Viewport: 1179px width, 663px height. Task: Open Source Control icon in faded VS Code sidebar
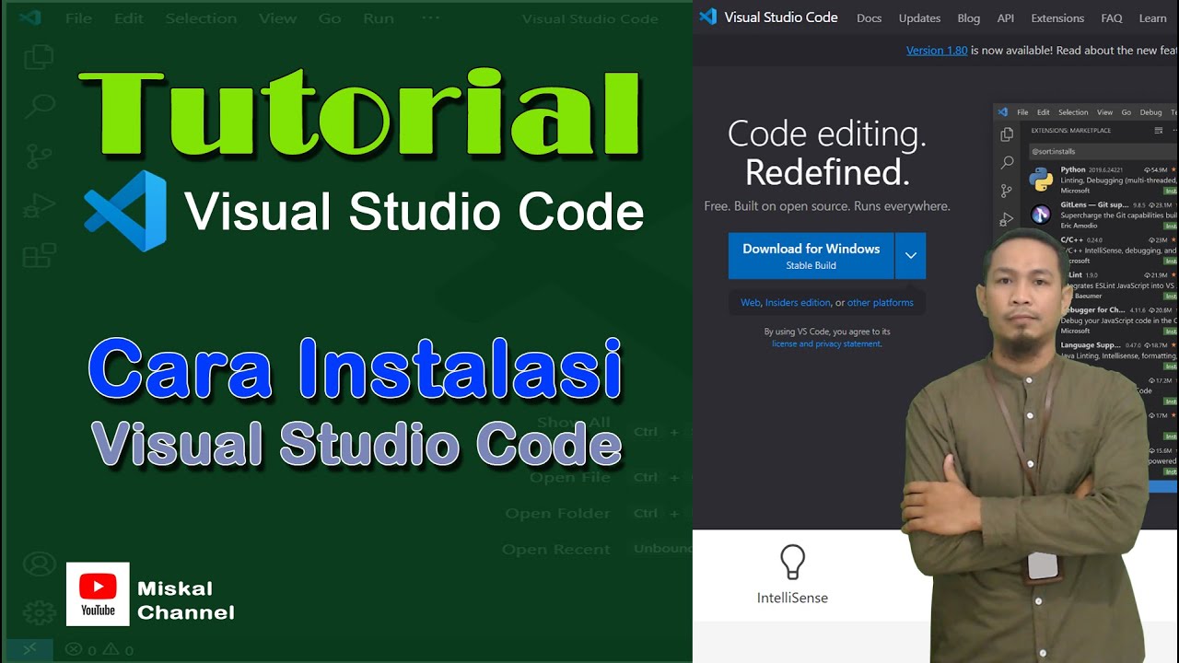(x=39, y=156)
